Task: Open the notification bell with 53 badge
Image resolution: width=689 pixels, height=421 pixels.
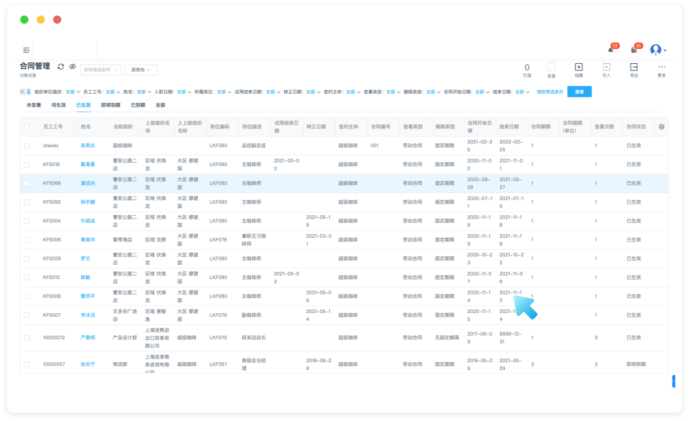Action: click(610, 50)
